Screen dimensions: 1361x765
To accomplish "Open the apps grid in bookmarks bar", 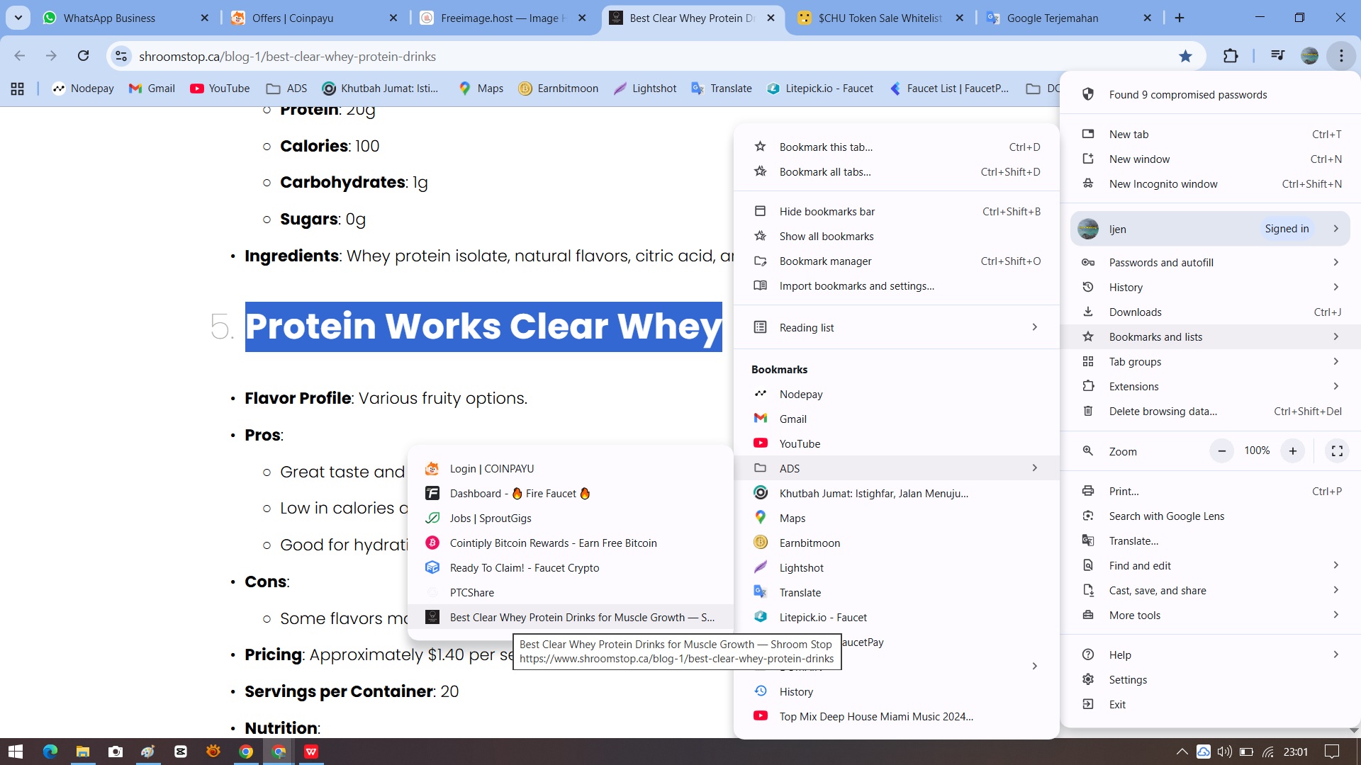I will (18, 89).
